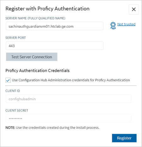The image size is (142, 147).
Task: Click the Register with Proficy Authentication title
Action: point(47,9)
